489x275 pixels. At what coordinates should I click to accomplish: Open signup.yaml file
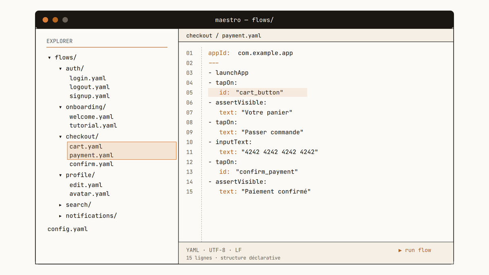pyautogui.click(x=90, y=96)
